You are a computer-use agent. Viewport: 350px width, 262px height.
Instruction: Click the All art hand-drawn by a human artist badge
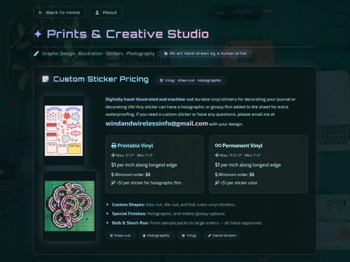[205, 54]
